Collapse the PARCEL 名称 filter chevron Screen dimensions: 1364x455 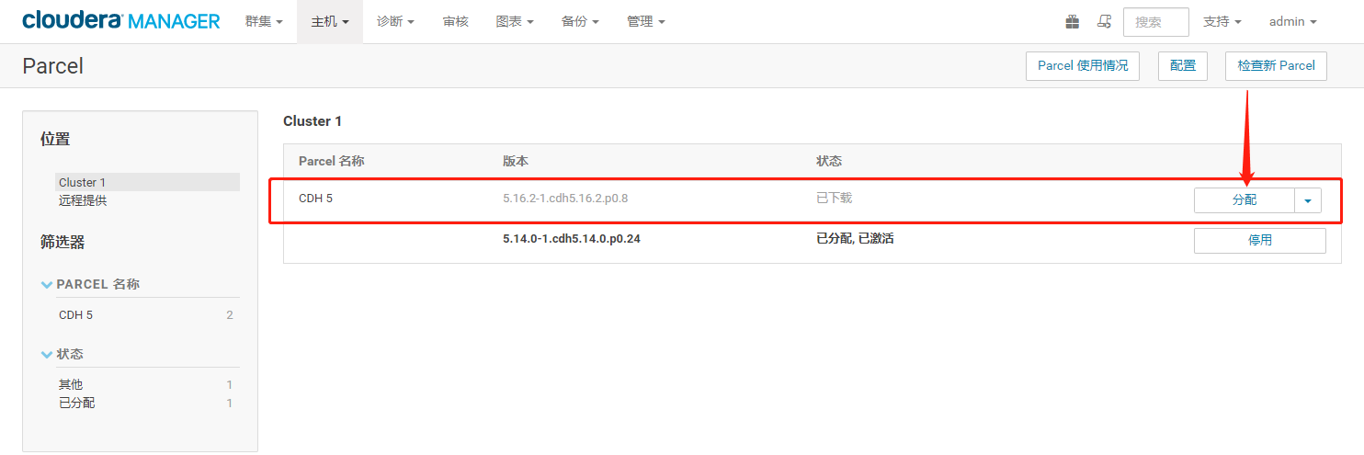[47, 285]
